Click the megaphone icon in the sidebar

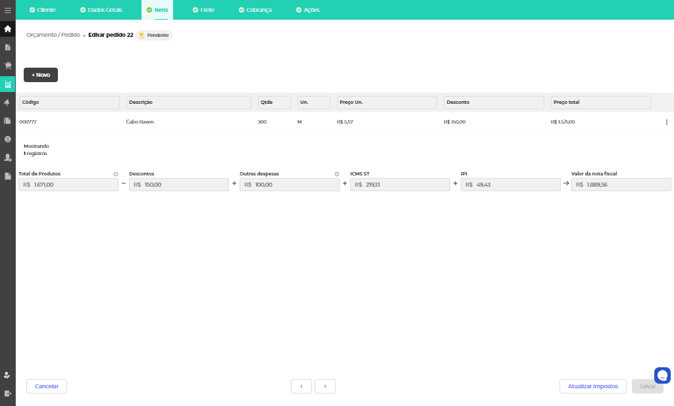pos(8,102)
